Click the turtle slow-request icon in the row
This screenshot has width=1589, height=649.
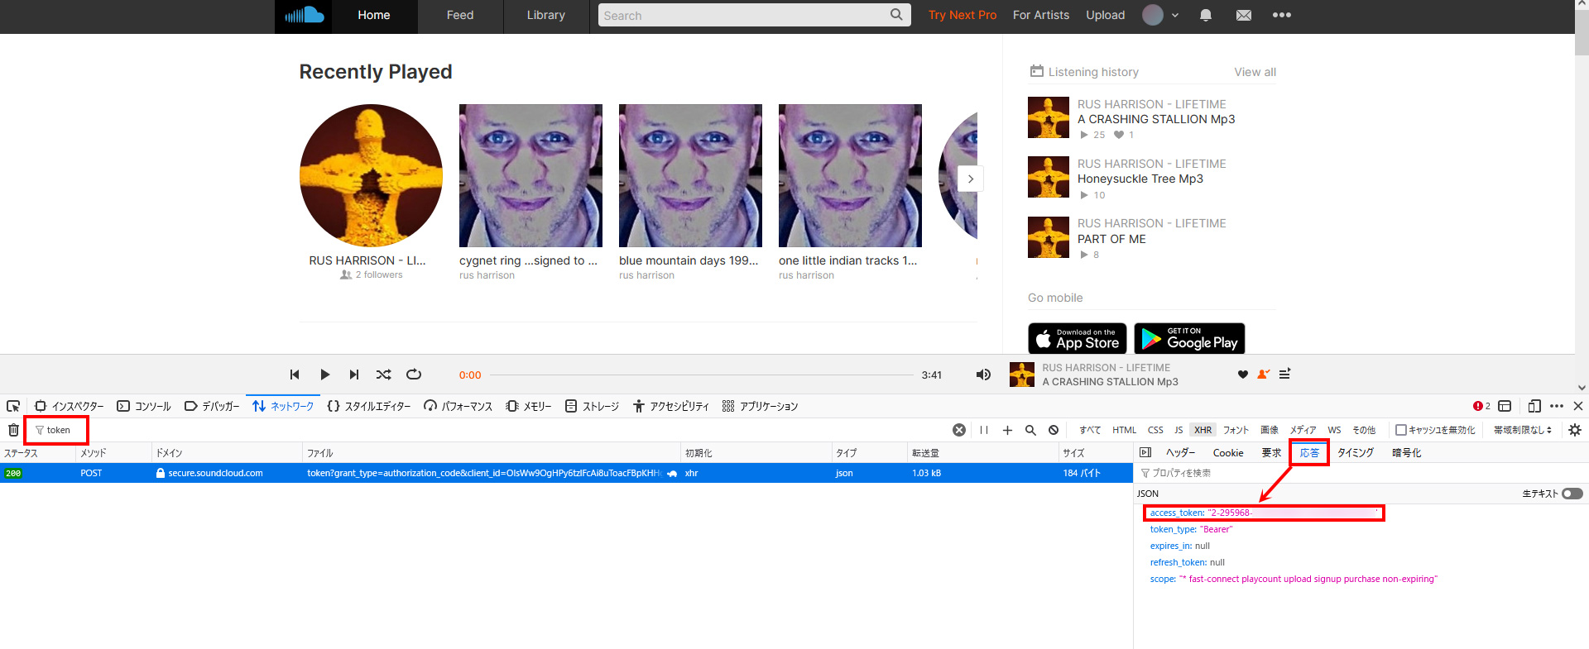[672, 474]
